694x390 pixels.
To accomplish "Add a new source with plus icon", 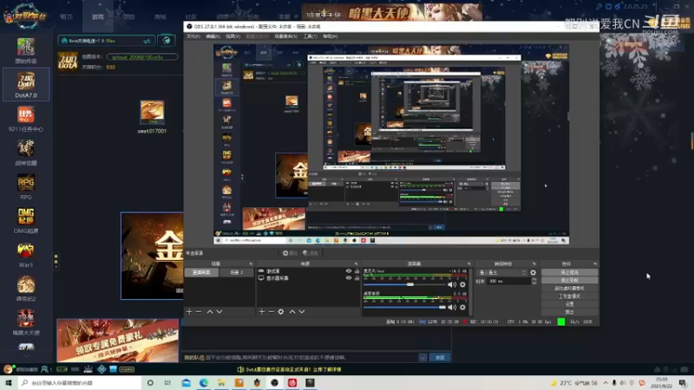I will tap(262, 312).
